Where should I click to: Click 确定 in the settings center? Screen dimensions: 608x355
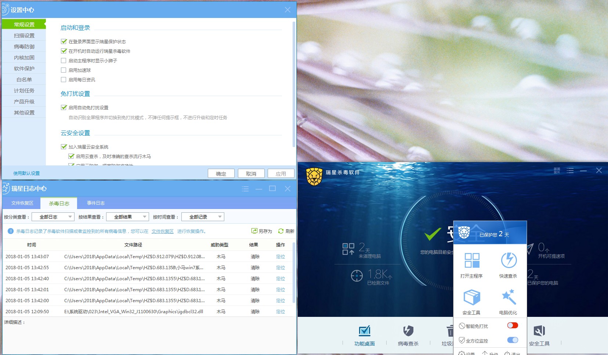[x=221, y=173]
